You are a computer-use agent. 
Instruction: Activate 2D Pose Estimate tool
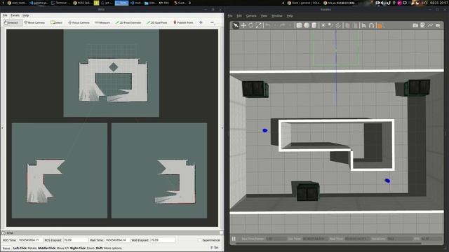click(128, 22)
